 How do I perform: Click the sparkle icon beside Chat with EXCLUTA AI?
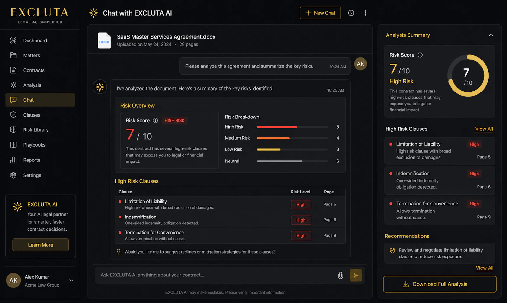click(93, 13)
